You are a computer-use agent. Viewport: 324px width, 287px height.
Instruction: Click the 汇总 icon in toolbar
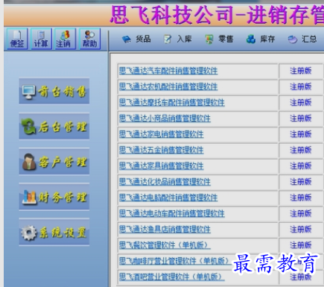(x=293, y=40)
